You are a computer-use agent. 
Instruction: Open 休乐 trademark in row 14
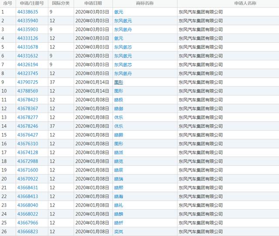click(x=119, y=126)
